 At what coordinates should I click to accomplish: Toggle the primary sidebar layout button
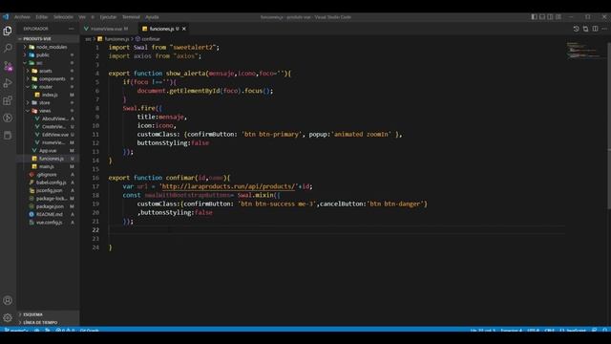[535, 17]
